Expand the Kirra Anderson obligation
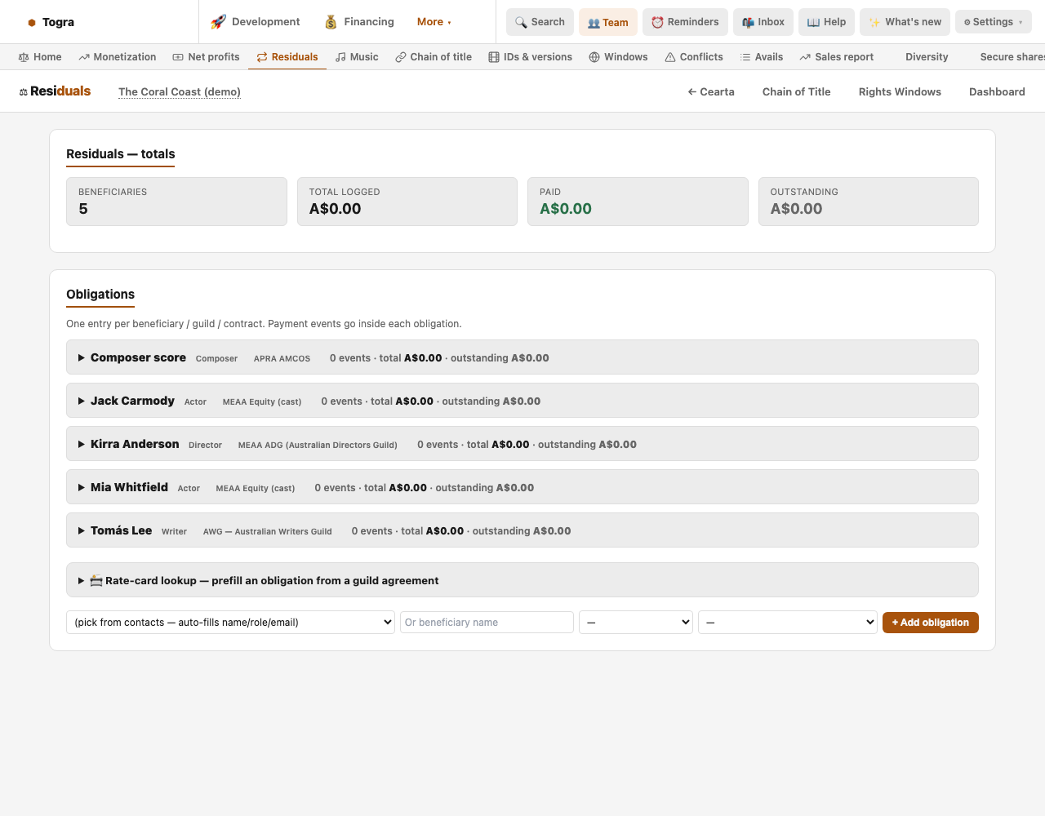Image resolution: width=1045 pixels, height=816 pixels. click(522, 444)
